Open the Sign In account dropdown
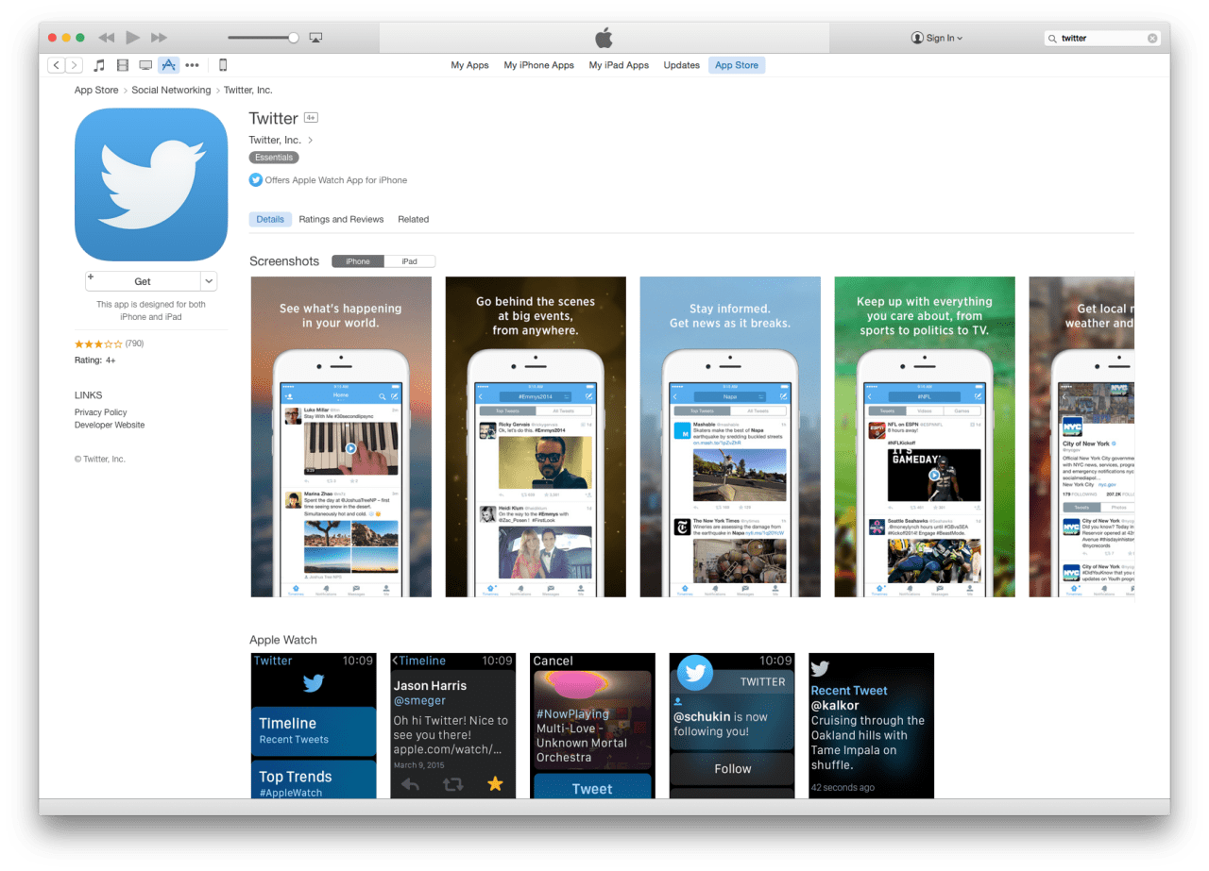 pyautogui.click(x=937, y=38)
